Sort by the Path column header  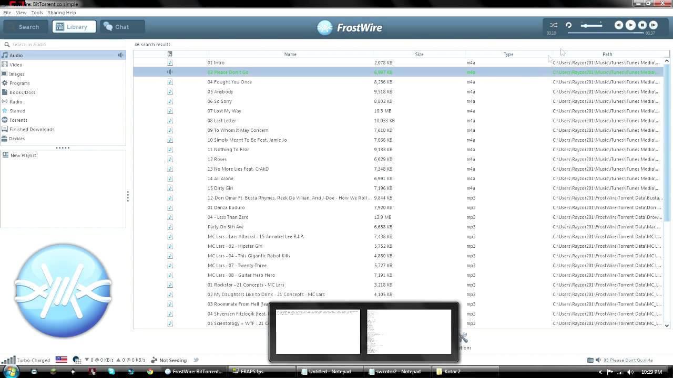(607, 54)
